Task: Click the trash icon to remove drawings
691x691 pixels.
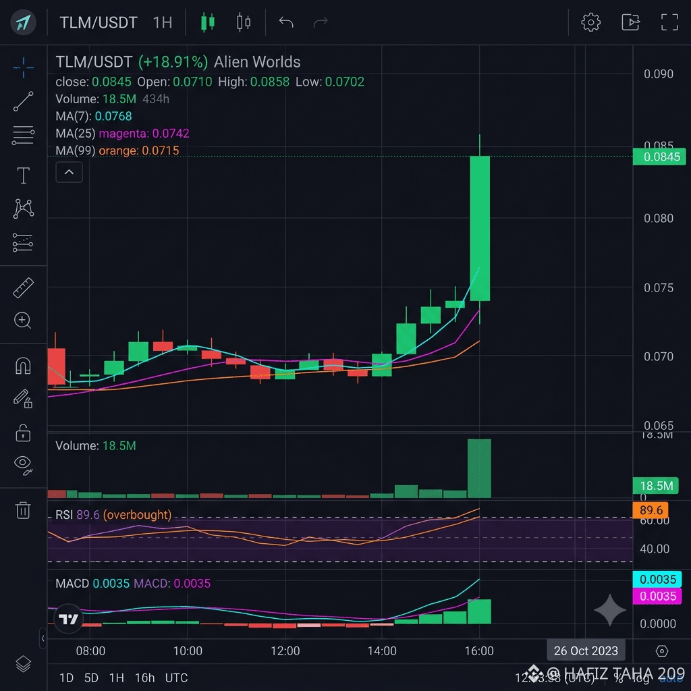Action: pos(23,510)
